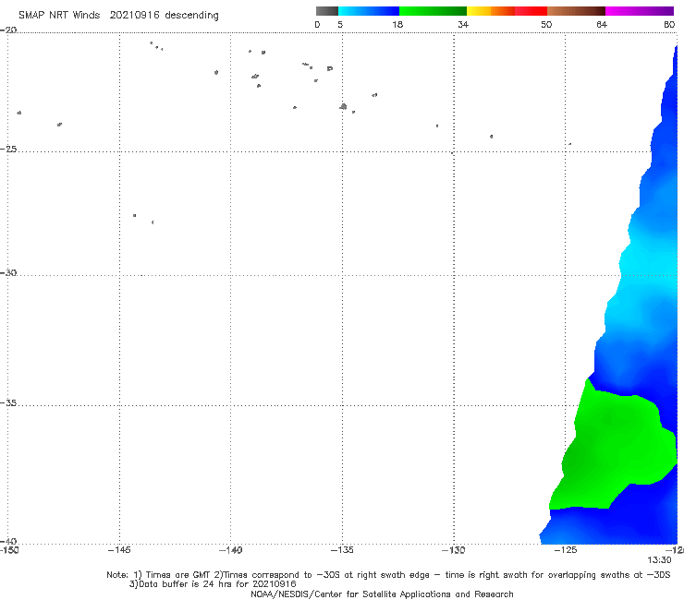Click the color bar label '64'
This screenshot has width=684, height=600.
[x=602, y=24]
